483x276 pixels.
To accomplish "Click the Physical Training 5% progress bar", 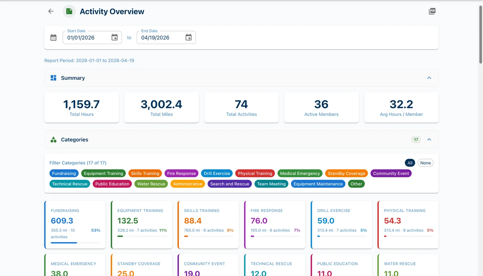I will pyautogui.click(x=409, y=236).
